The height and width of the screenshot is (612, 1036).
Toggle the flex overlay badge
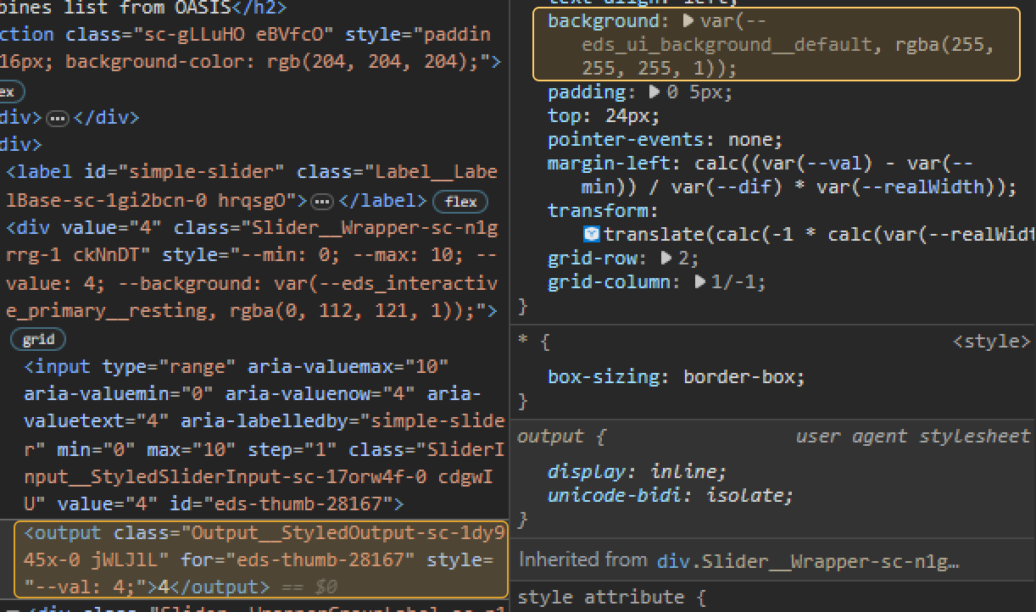click(x=460, y=202)
